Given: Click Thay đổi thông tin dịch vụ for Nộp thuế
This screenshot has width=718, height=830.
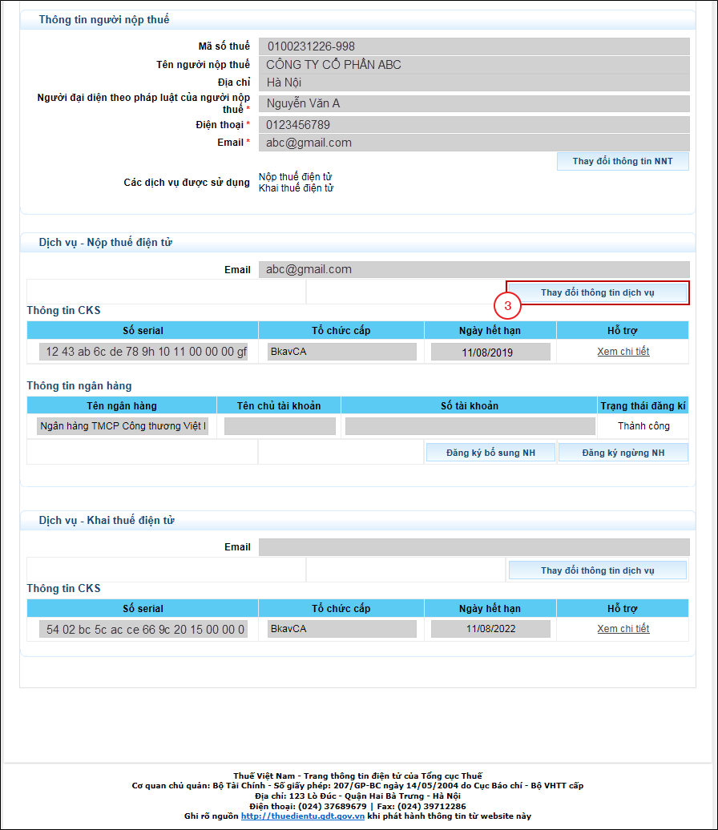Looking at the screenshot, I should [x=597, y=292].
